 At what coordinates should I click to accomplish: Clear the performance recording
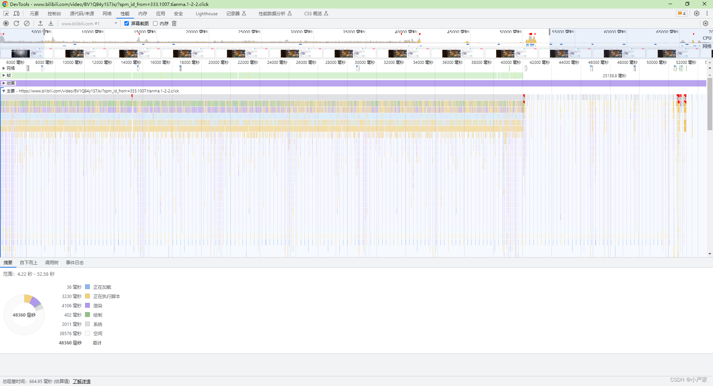[27, 23]
